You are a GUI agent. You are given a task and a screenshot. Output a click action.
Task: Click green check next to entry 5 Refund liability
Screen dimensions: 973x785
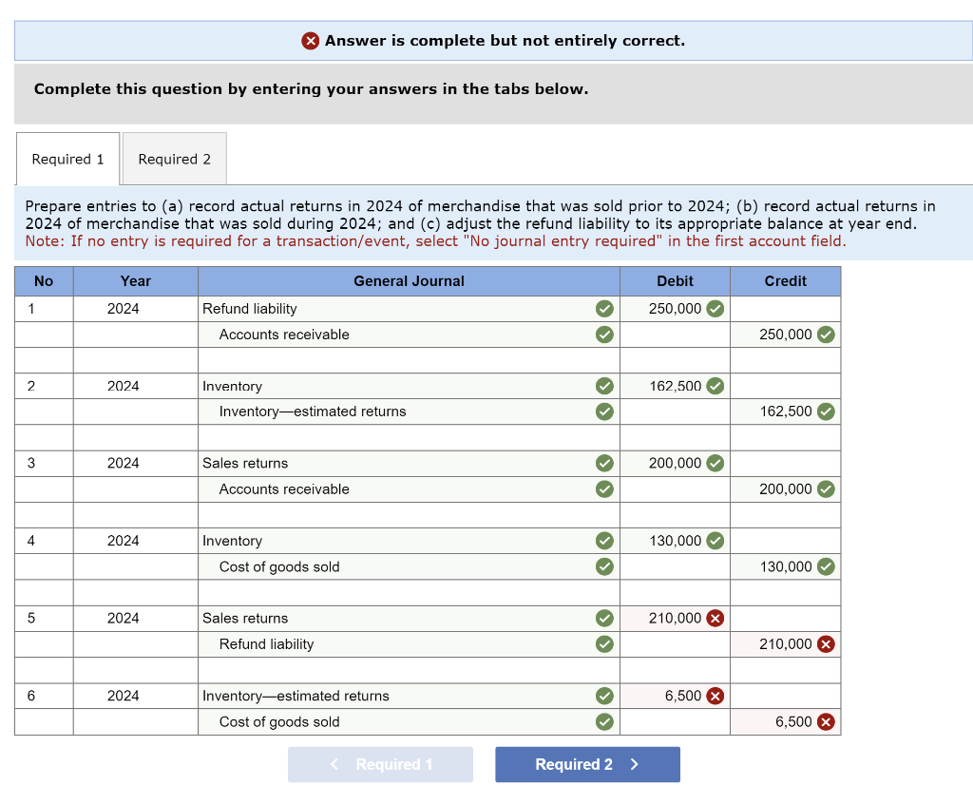pyautogui.click(x=604, y=644)
